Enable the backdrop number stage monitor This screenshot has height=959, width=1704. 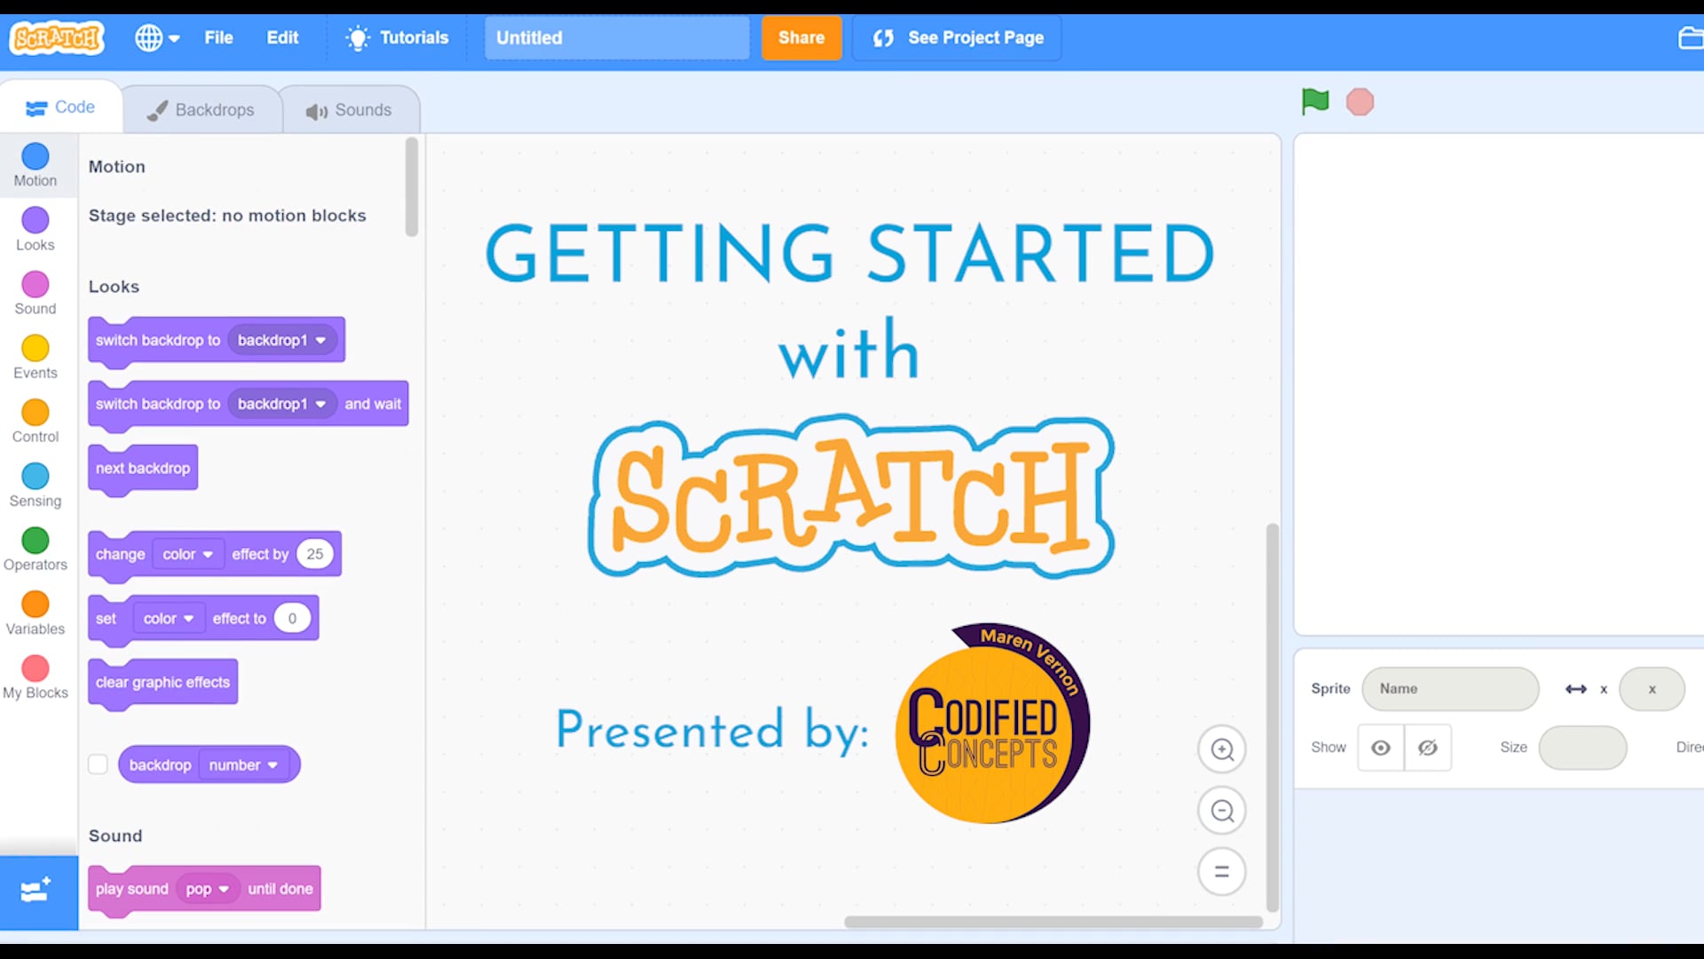pos(98,764)
